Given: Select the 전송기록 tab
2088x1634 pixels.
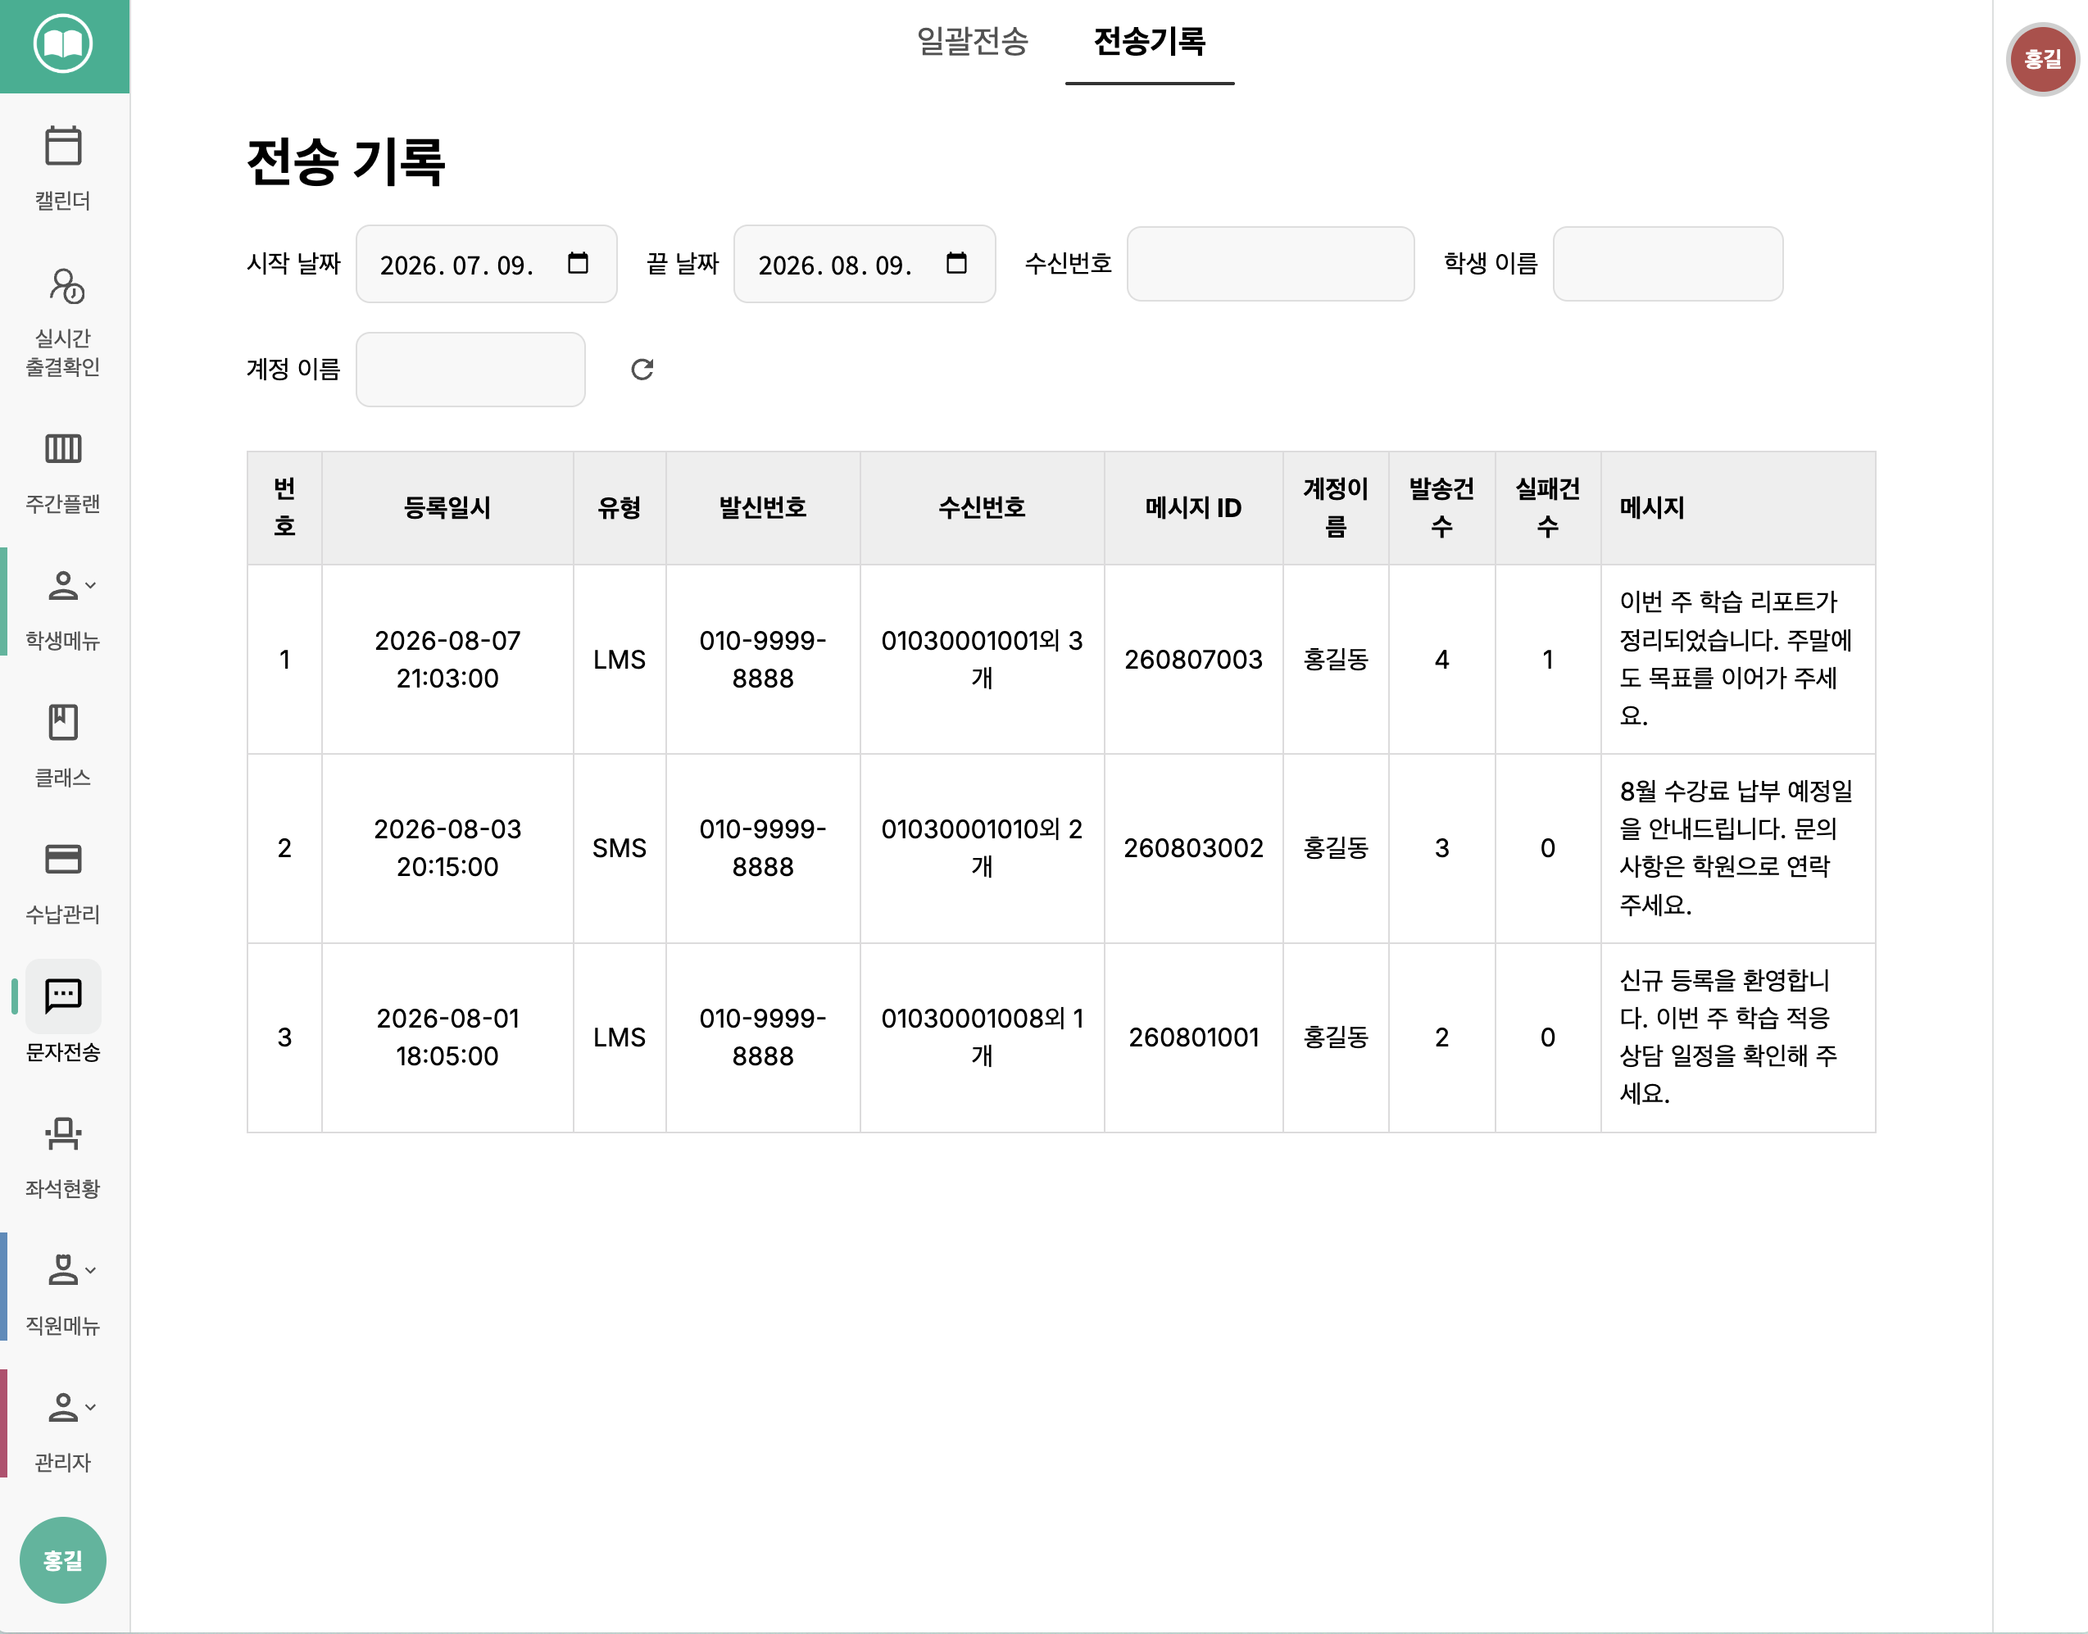Looking at the screenshot, I should [x=1150, y=41].
